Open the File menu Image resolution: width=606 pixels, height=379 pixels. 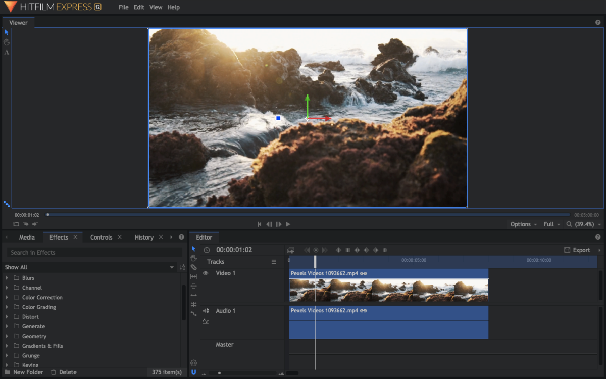pos(123,8)
